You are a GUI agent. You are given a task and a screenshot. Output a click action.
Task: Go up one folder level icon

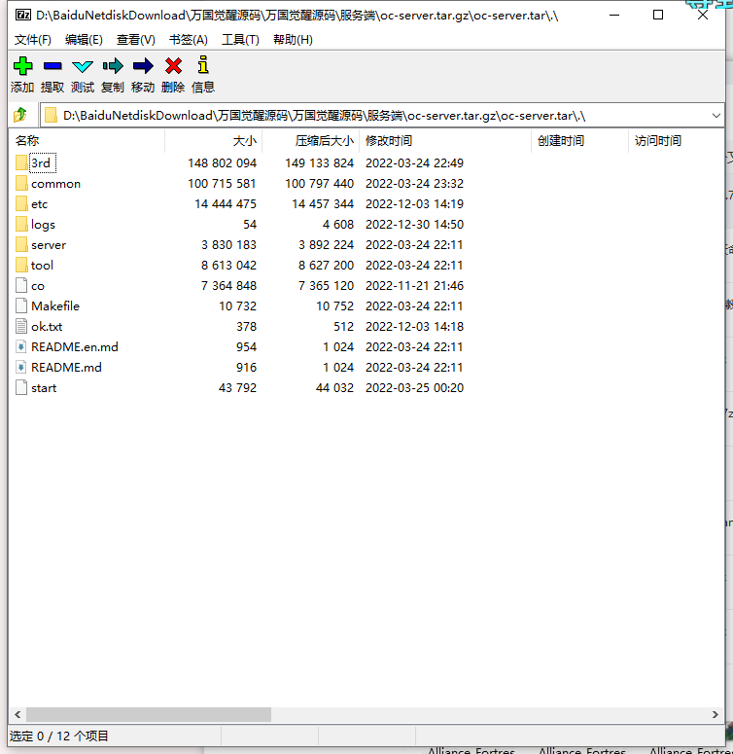[x=19, y=115]
